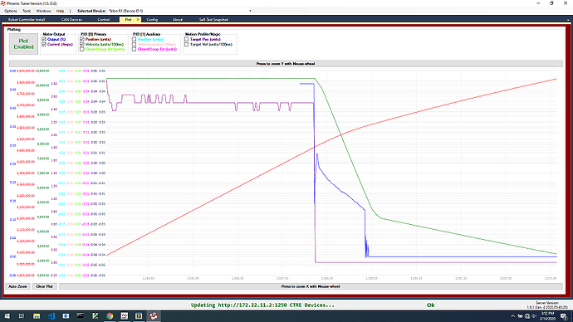Show hidden system tray icons chevron

[x=512, y=316]
